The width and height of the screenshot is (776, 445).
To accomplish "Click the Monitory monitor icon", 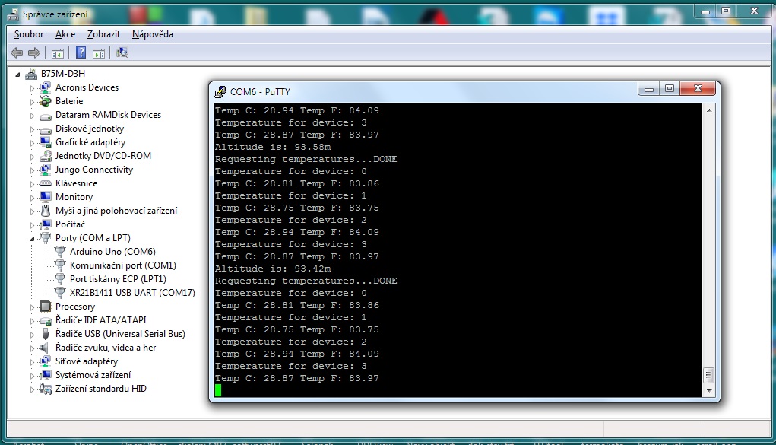I will click(46, 197).
